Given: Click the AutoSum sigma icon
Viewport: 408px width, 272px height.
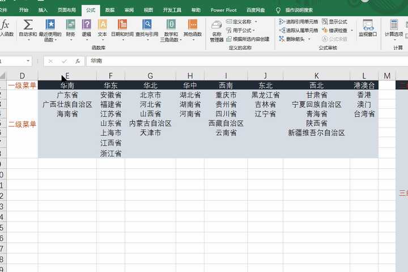Looking at the screenshot, I should [28, 25].
